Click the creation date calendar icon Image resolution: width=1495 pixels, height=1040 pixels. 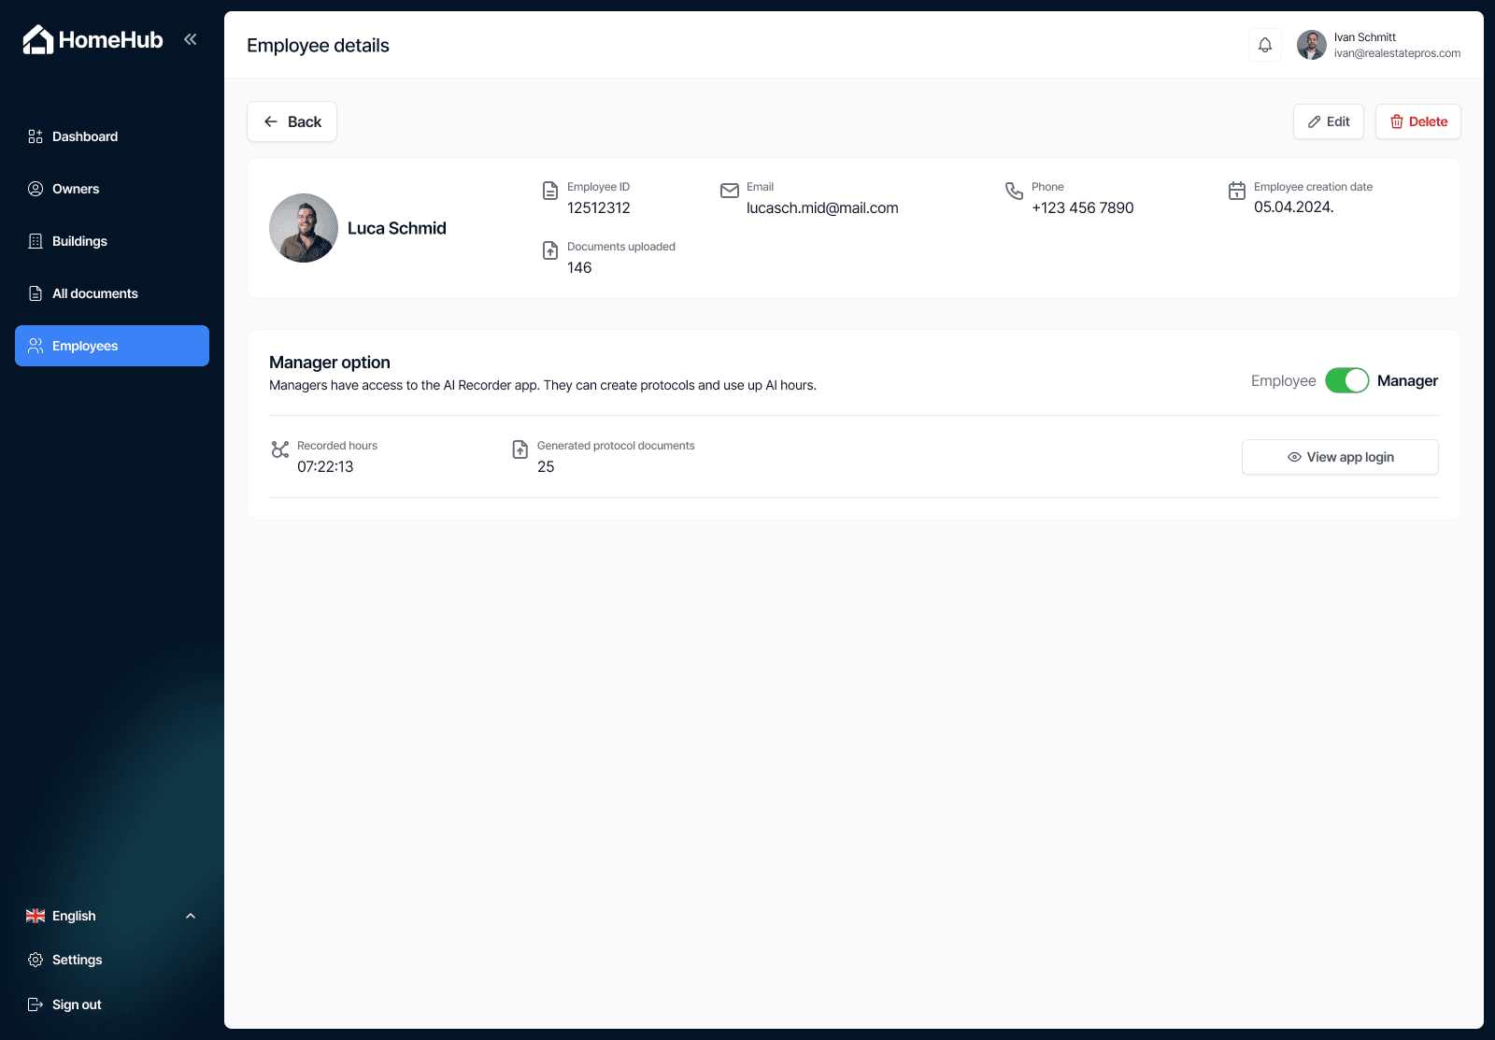[1237, 191]
